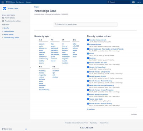Click the magnifier icon in header search
Image resolution: width=143 pixels, height=131 pixels.
click(x=108, y=2)
